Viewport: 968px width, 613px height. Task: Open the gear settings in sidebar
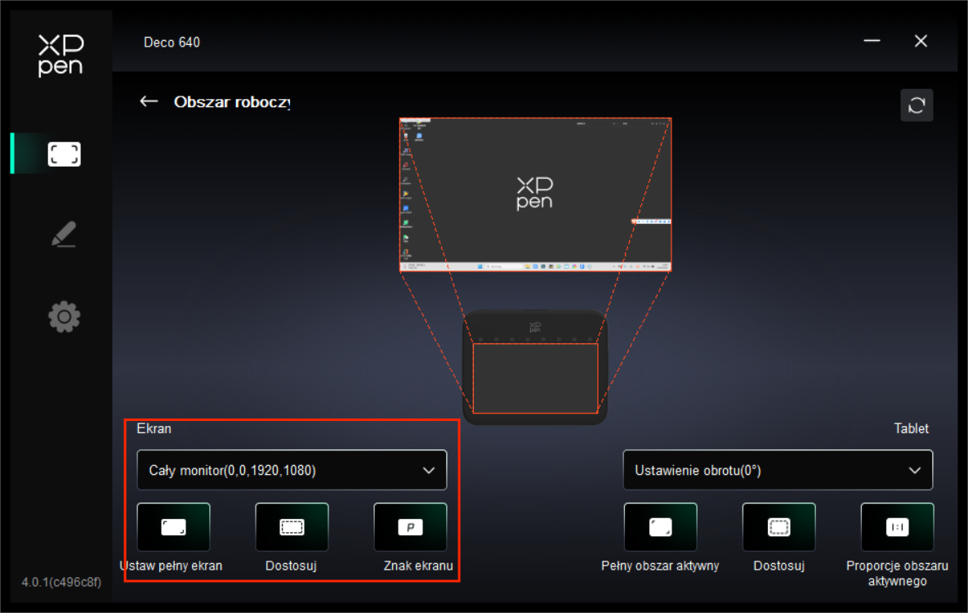click(64, 316)
